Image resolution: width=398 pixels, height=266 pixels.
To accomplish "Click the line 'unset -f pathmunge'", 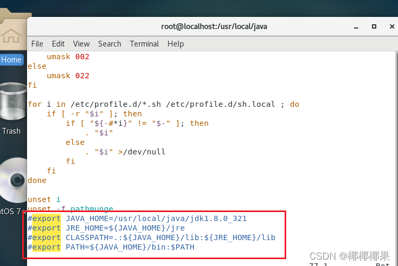I will click(70, 209).
